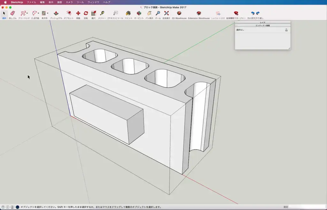Open the Instructor help status icon
Image resolution: width=327 pixels, height=210 pixels.
point(17,207)
